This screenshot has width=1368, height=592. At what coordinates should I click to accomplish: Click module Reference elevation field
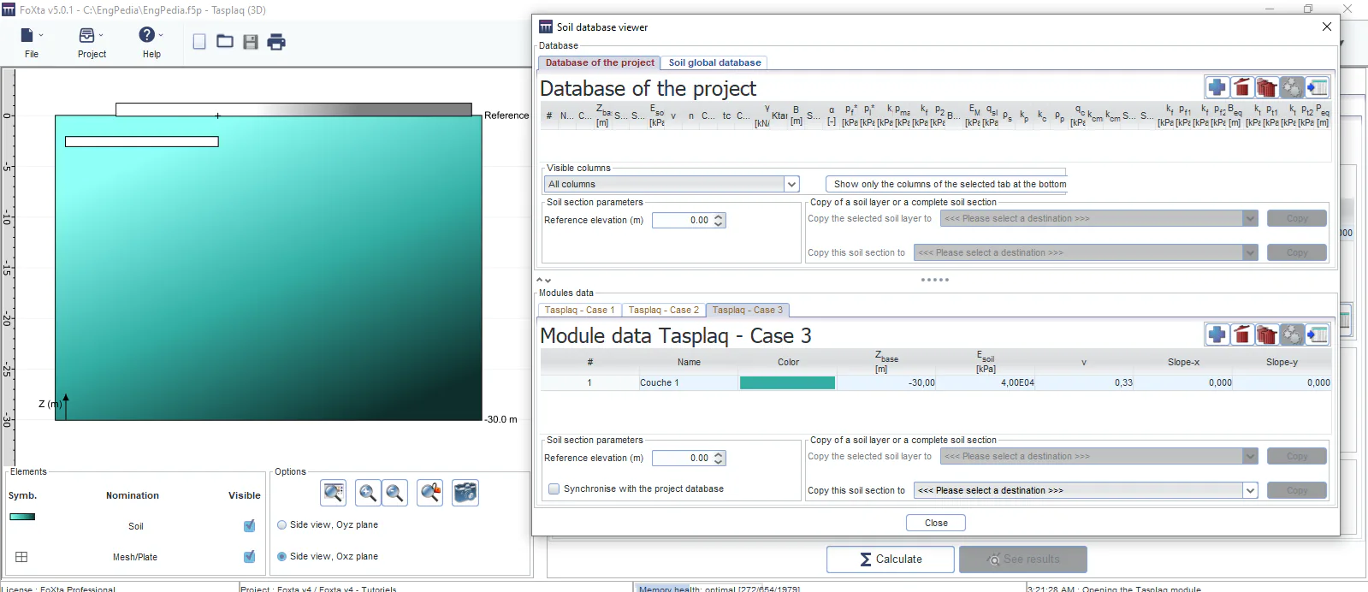tap(689, 458)
